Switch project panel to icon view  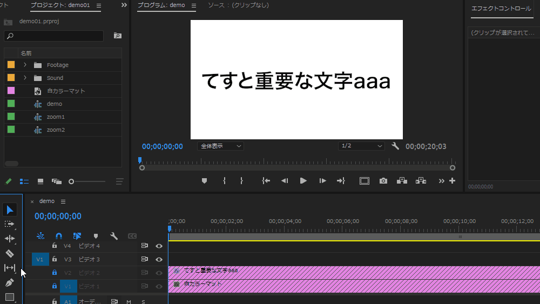tap(40, 181)
